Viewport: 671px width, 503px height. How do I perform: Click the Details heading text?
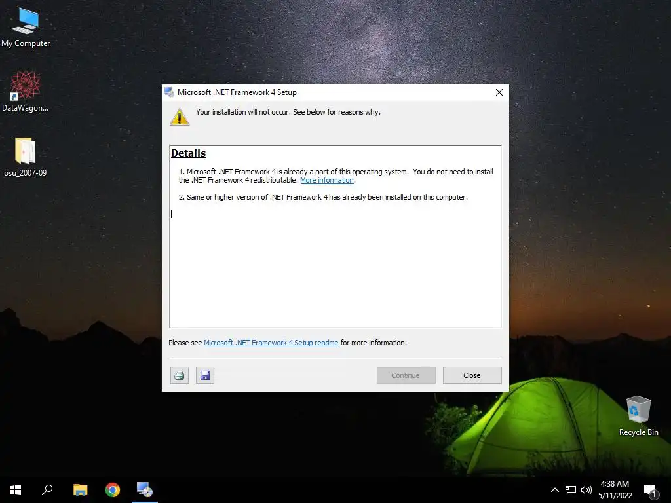188,153
